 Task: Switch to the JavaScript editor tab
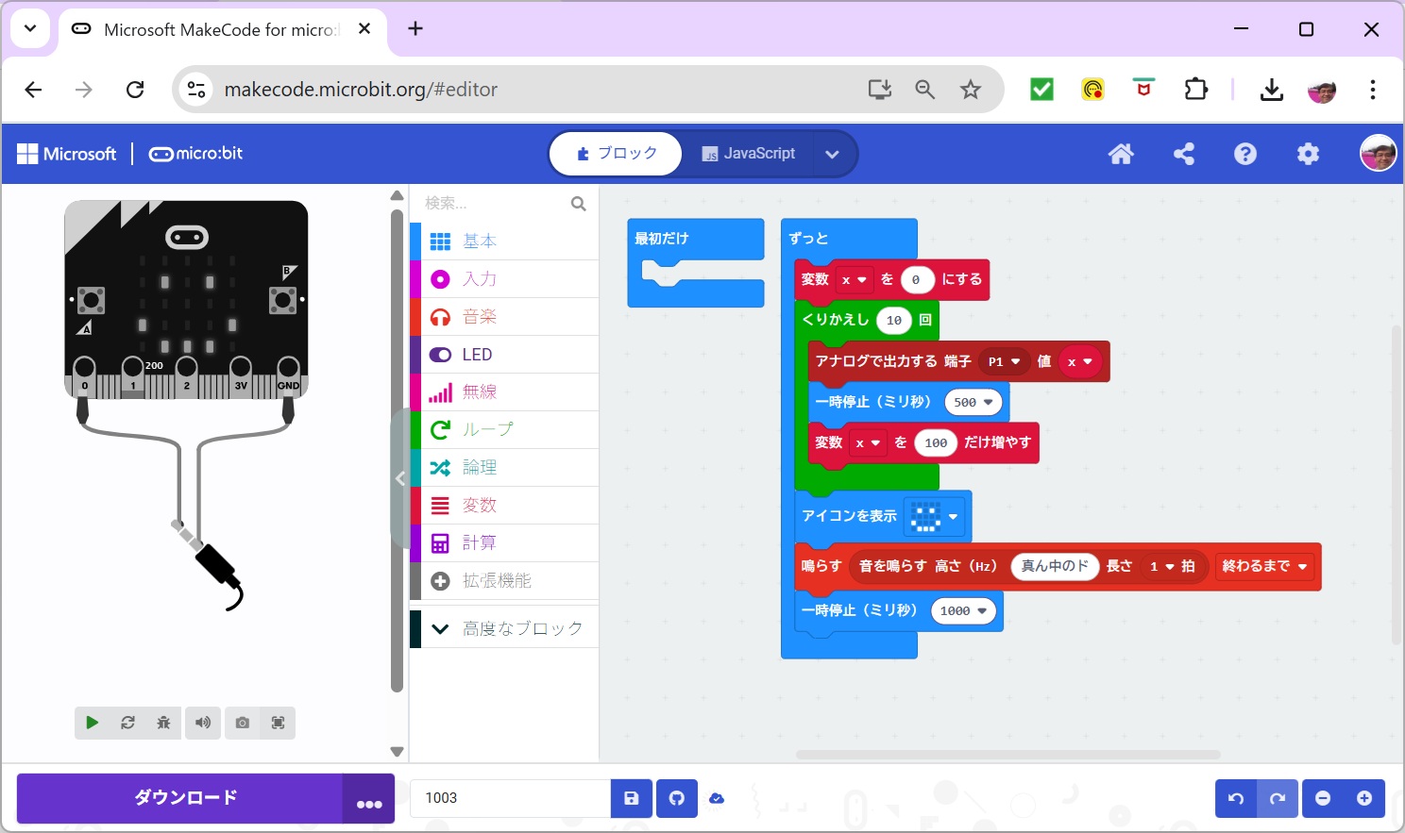[749, 154]
